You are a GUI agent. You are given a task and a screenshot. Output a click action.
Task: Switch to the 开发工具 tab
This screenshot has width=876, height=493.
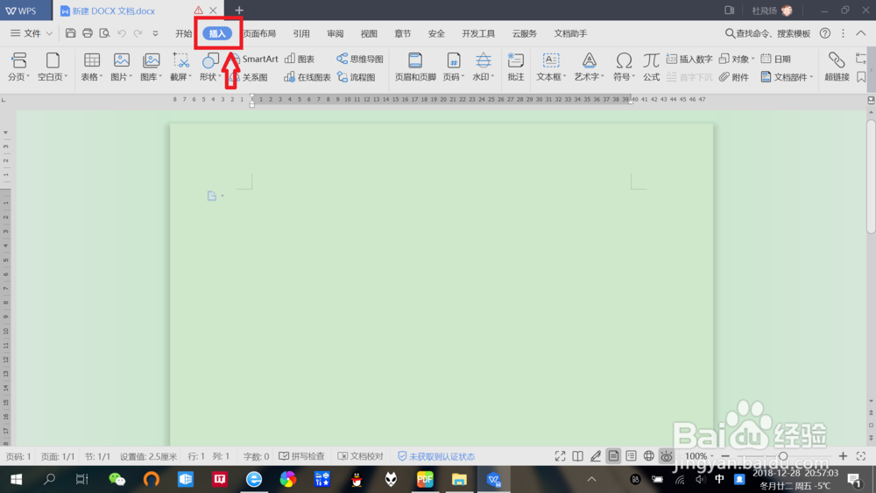pyautogui.click(x=478, y=33)
